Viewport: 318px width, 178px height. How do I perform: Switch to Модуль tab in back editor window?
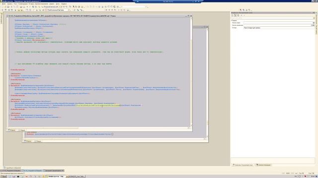click(38, 141)
